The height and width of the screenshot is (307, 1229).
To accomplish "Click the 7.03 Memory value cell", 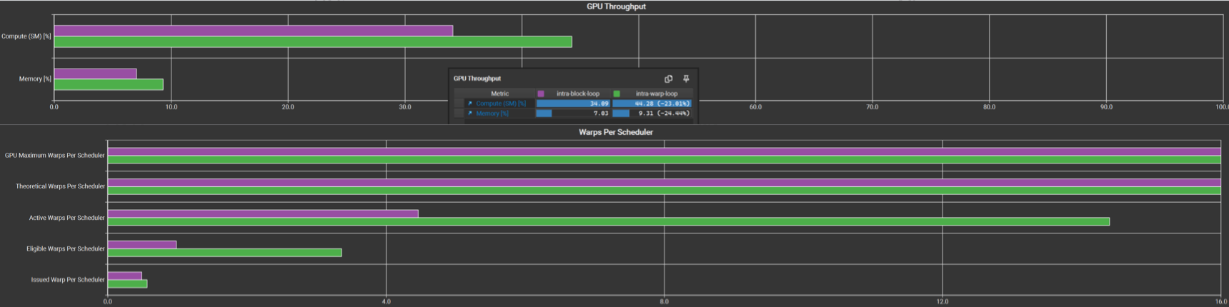I will (x=573, y=114).
